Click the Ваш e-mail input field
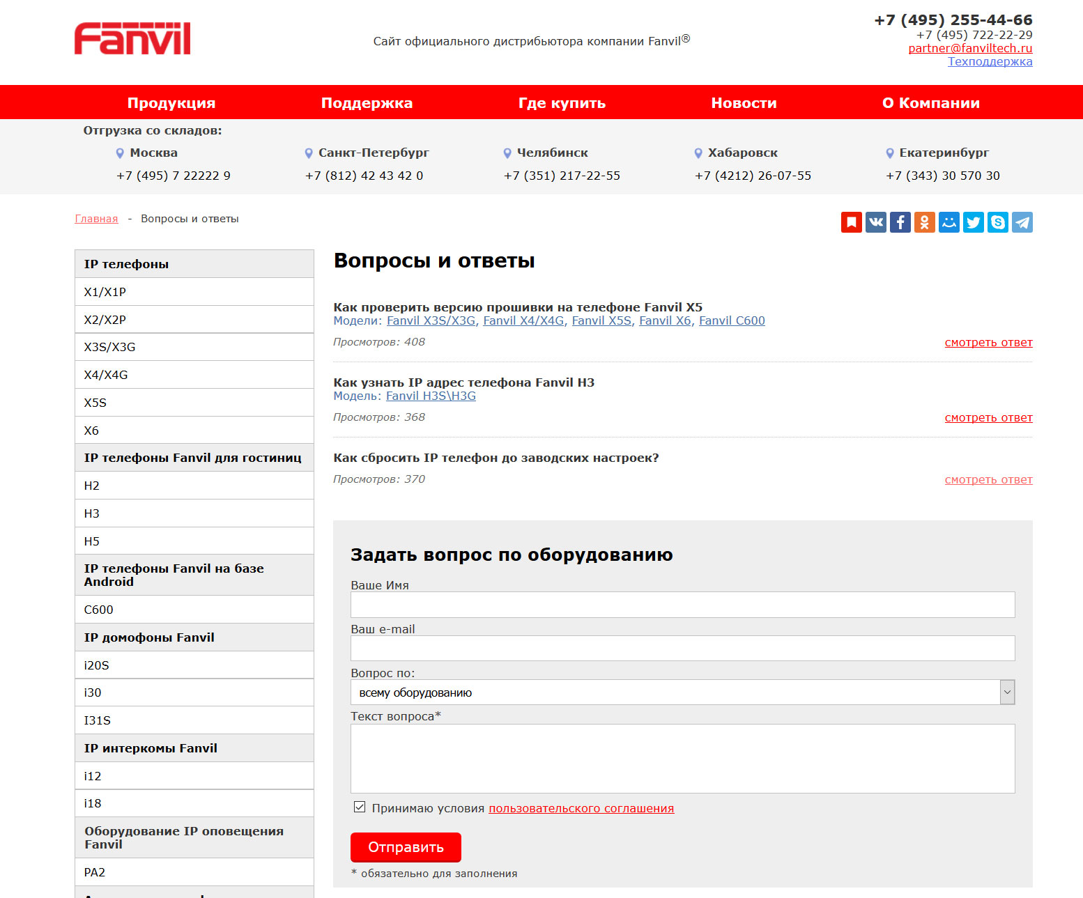The width and height of the screenshot is (1083, 898). coord(682,649)
